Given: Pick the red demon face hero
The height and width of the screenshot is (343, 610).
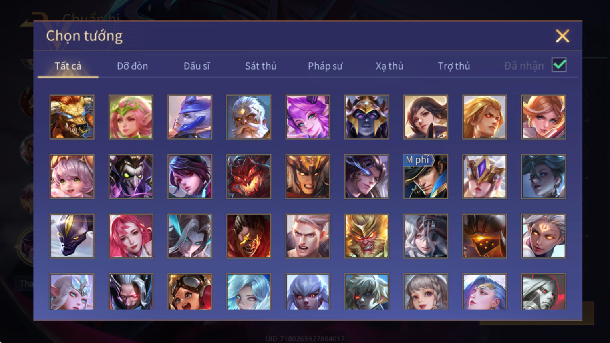Looking at the screenshot, I should (249, 177).
